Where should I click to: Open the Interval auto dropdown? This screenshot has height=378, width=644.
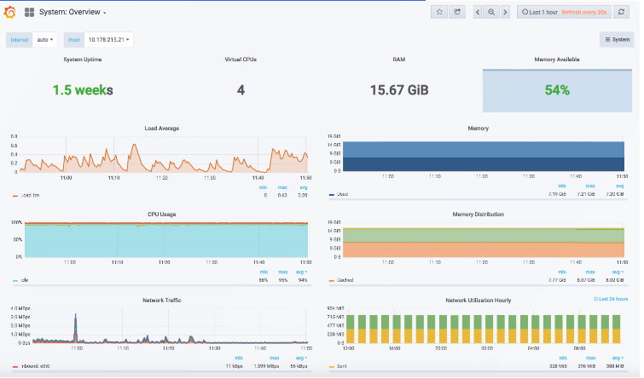tap(44, 40)
